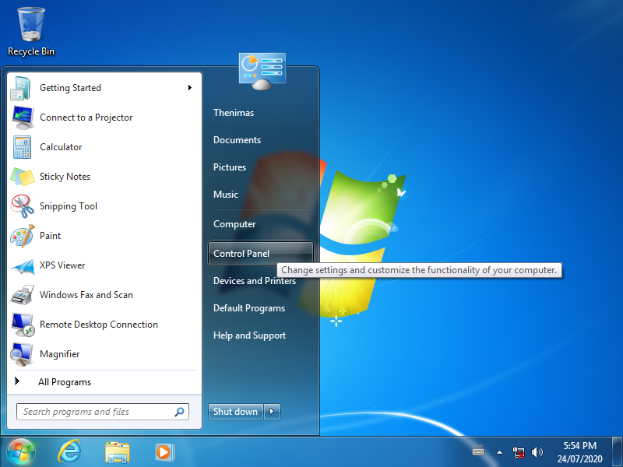
Task: Click the network status tray icon
Action: (x=519, y=452)
